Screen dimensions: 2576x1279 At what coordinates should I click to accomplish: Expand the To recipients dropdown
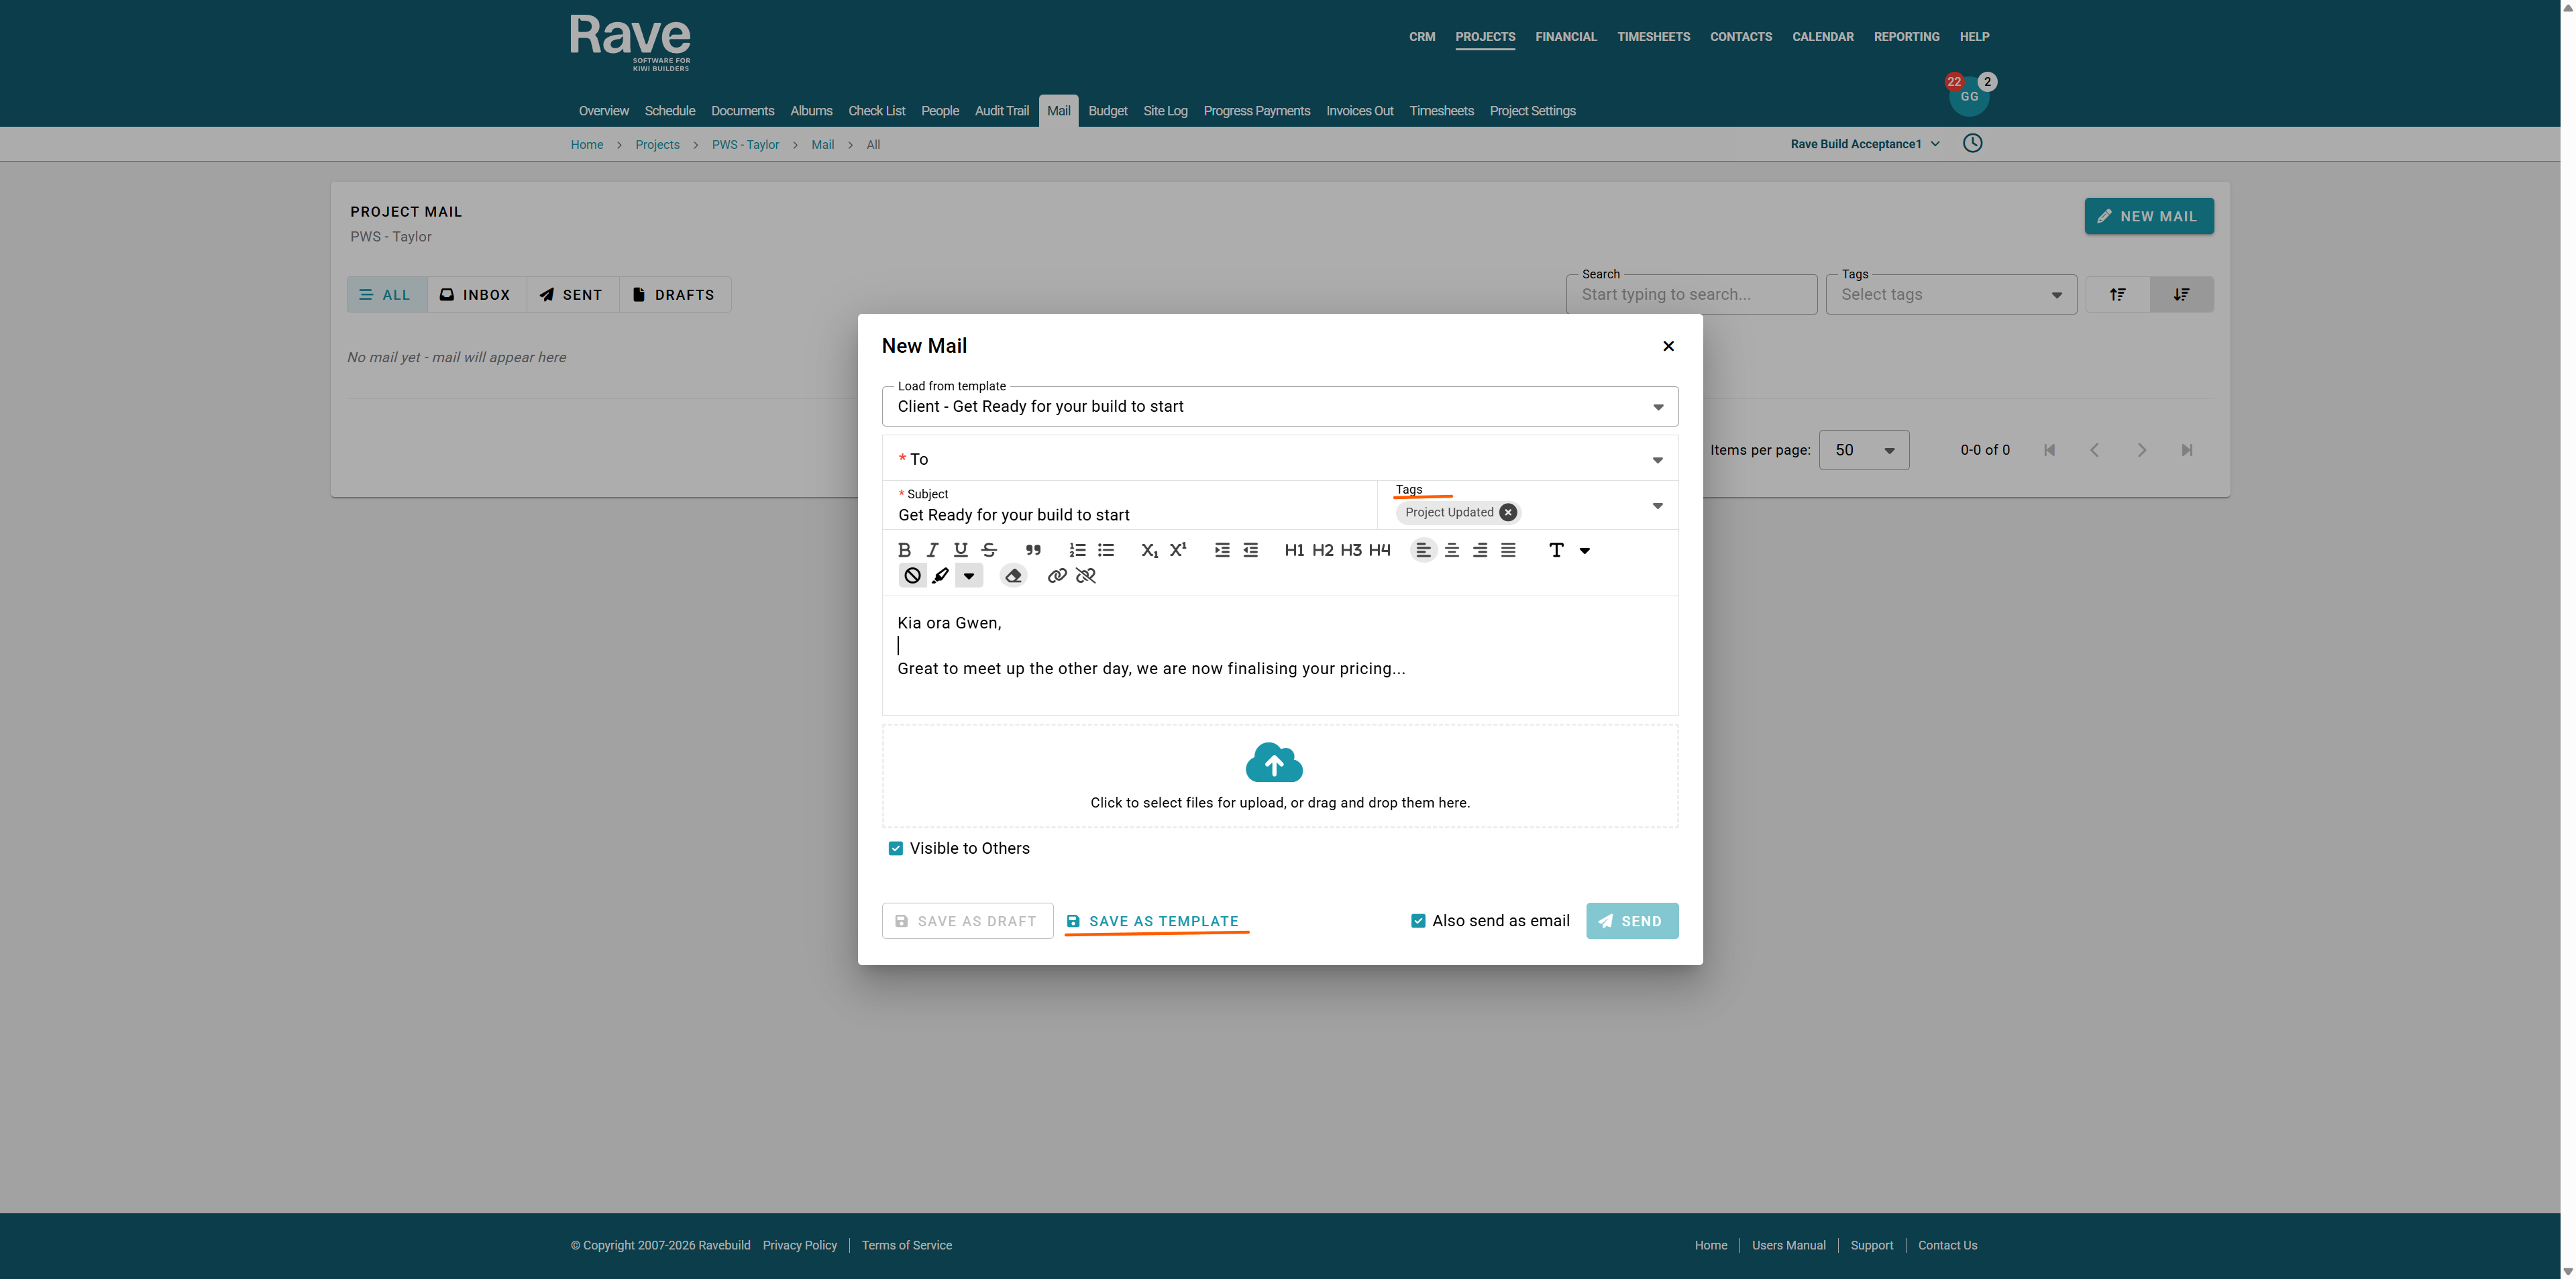point(1657,460)
